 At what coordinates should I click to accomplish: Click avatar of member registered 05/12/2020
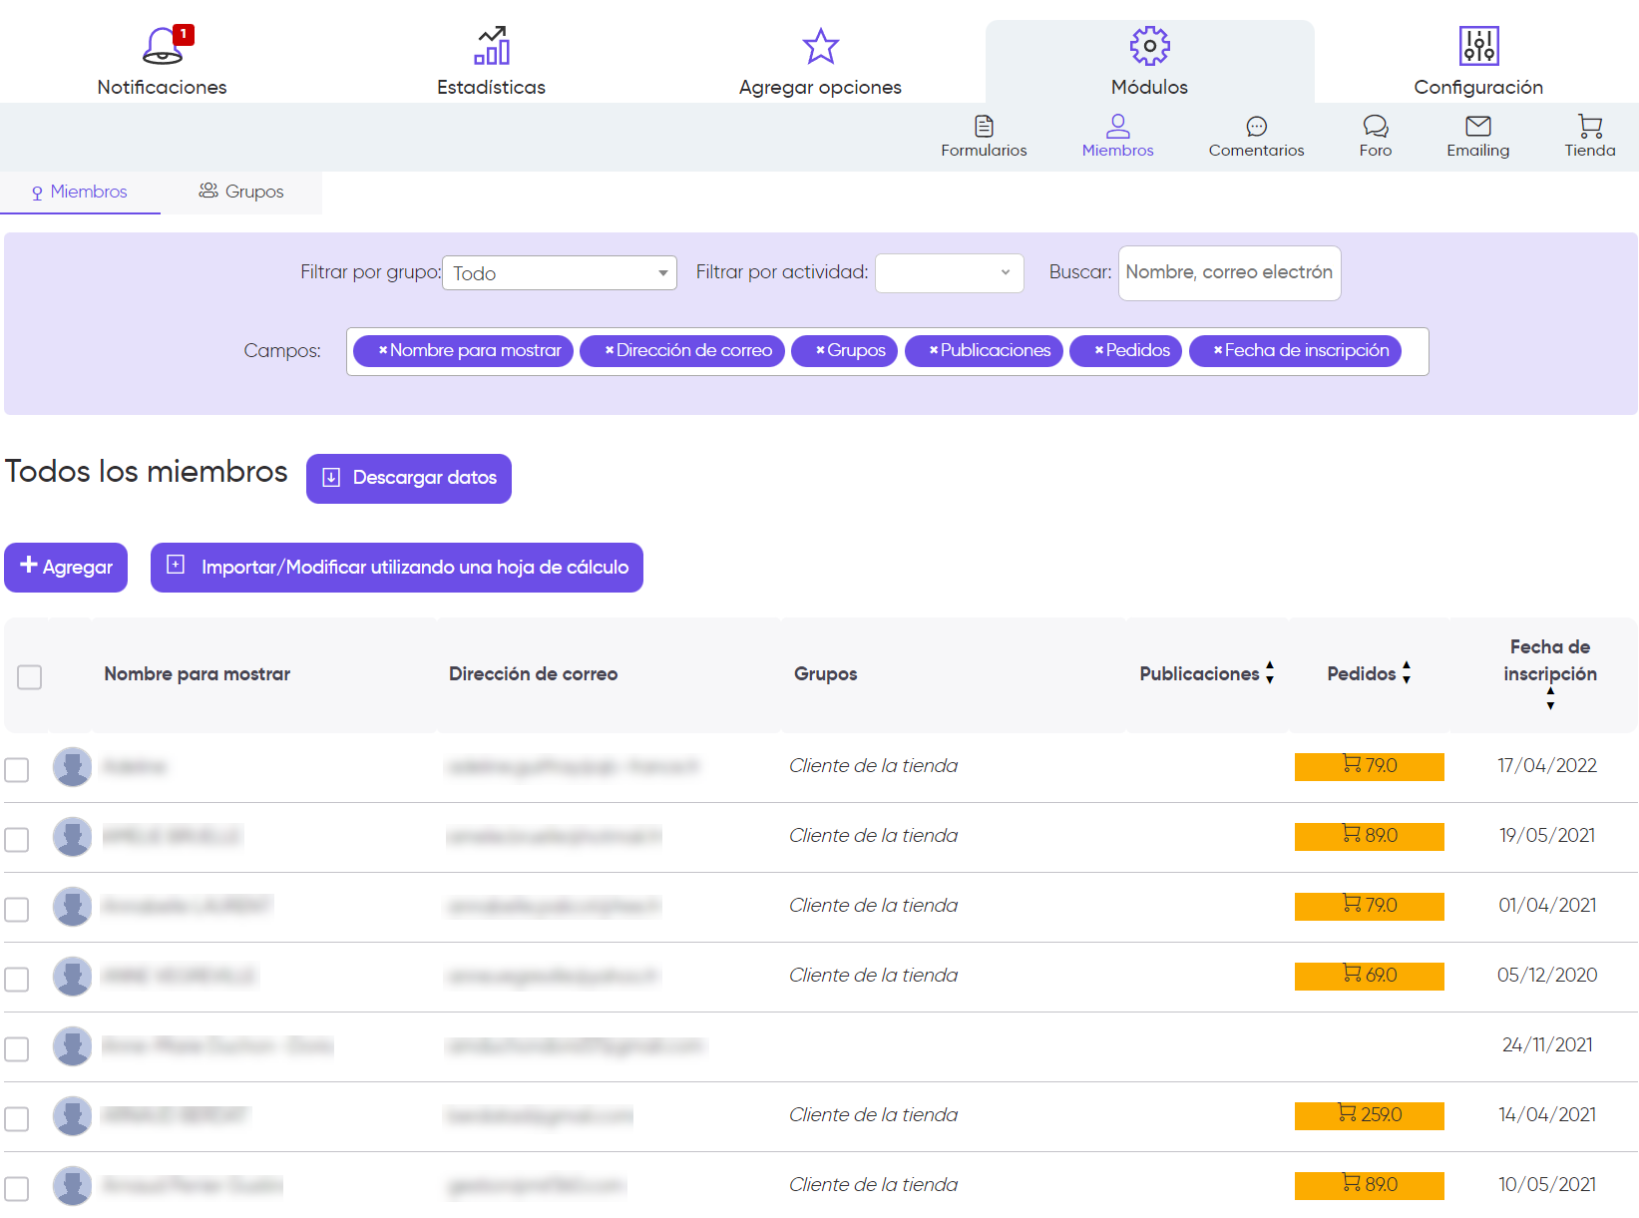(x=72, y=977)
